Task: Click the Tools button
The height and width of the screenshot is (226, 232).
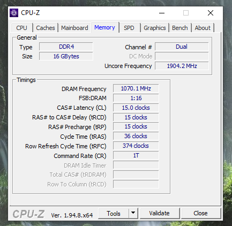Action: [114, 213]
